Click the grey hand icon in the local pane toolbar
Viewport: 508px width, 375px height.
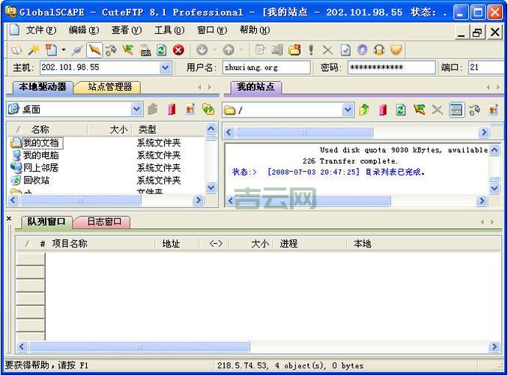click(153, 109)
